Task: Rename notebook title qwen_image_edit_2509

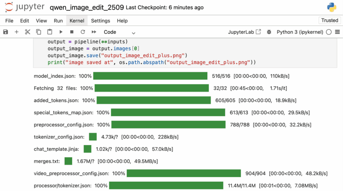Action: coord(87,7)
